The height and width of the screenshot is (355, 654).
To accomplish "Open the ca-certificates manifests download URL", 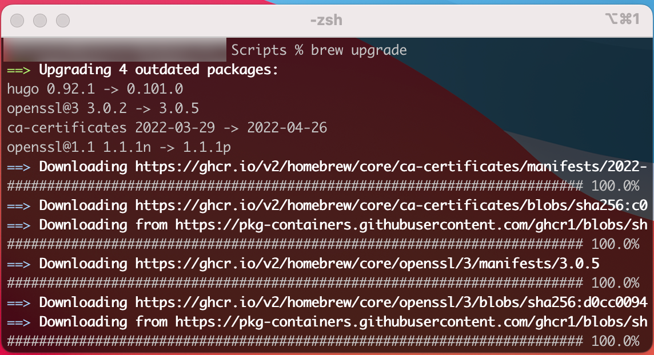I will pos(391,167).
